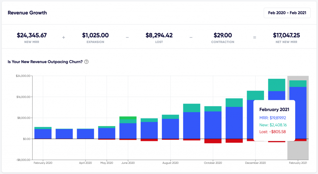Click the December 2020 x-axis label
This screenshot has width=318, height=174.
[255, 163]
